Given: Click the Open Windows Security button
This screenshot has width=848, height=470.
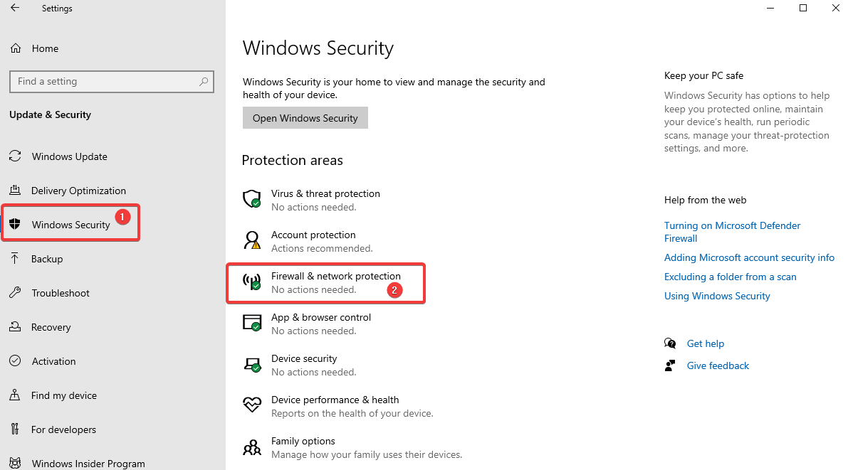Looking at the screenshot, I should pos(305,118).
